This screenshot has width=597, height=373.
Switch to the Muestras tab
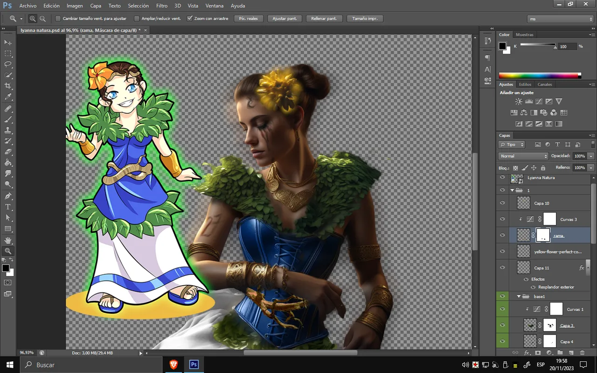click(x=524, y=35)
